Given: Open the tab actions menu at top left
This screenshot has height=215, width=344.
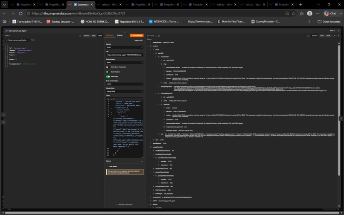Looking at the screenshot, I should tap(4, 4).
